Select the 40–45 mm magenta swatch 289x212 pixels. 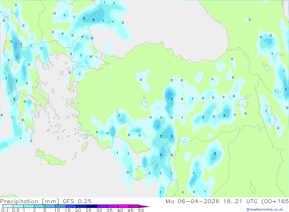123,206
